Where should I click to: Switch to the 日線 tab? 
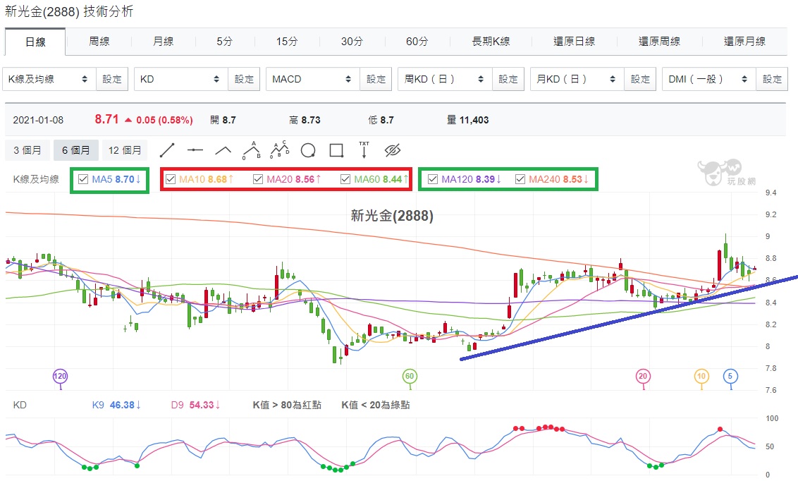click(x=35, y=42)
